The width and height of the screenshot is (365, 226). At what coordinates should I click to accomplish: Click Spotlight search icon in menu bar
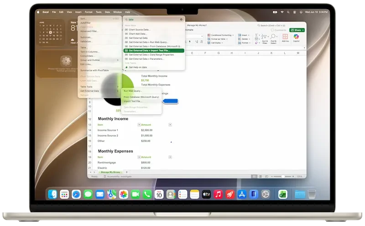(x=288, y=12)
